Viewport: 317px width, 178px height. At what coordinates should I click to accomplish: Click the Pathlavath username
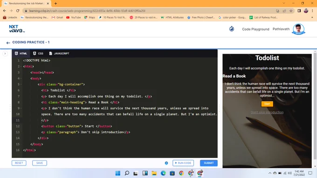(x=281, y=29)
